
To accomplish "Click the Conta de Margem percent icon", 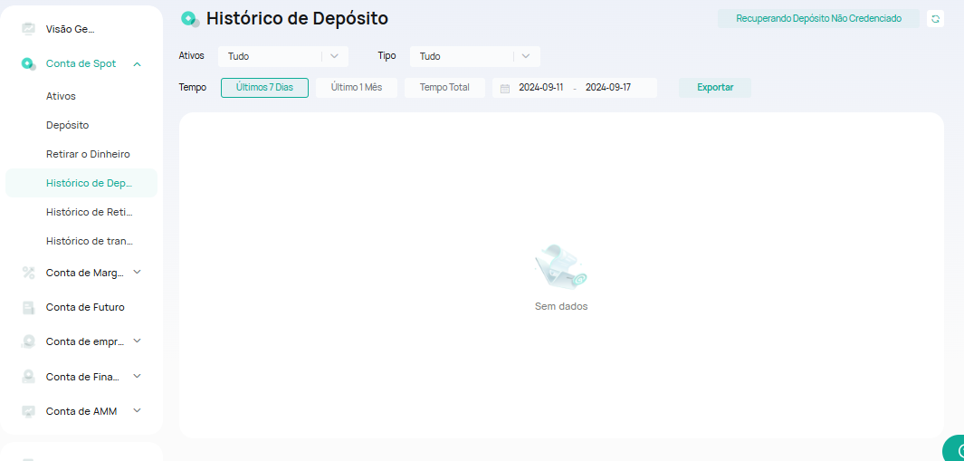I will [x=29, y=273].
